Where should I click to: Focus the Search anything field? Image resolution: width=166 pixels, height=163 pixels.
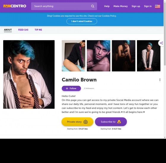(64, 6)
